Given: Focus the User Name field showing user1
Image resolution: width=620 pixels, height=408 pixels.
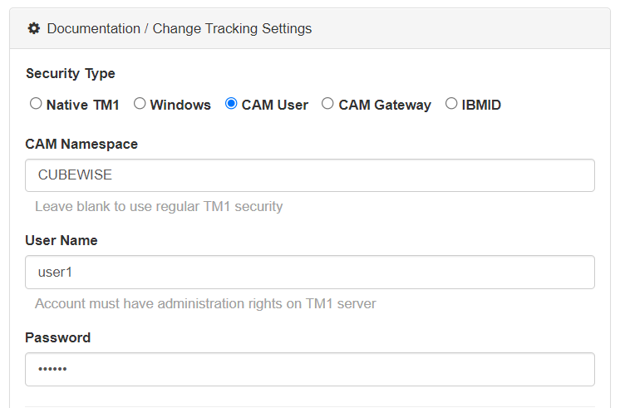Looking at the screenshot, I should [x=309, y=272].
